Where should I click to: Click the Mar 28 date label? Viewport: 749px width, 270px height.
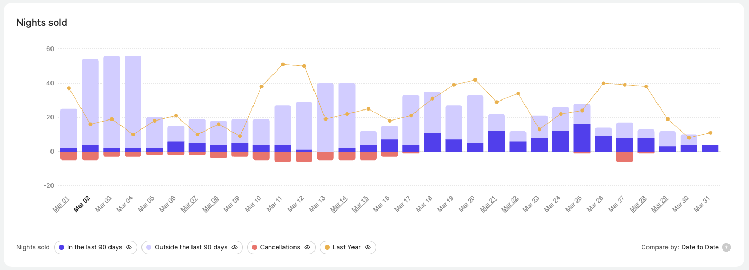(x=639, y=204)
